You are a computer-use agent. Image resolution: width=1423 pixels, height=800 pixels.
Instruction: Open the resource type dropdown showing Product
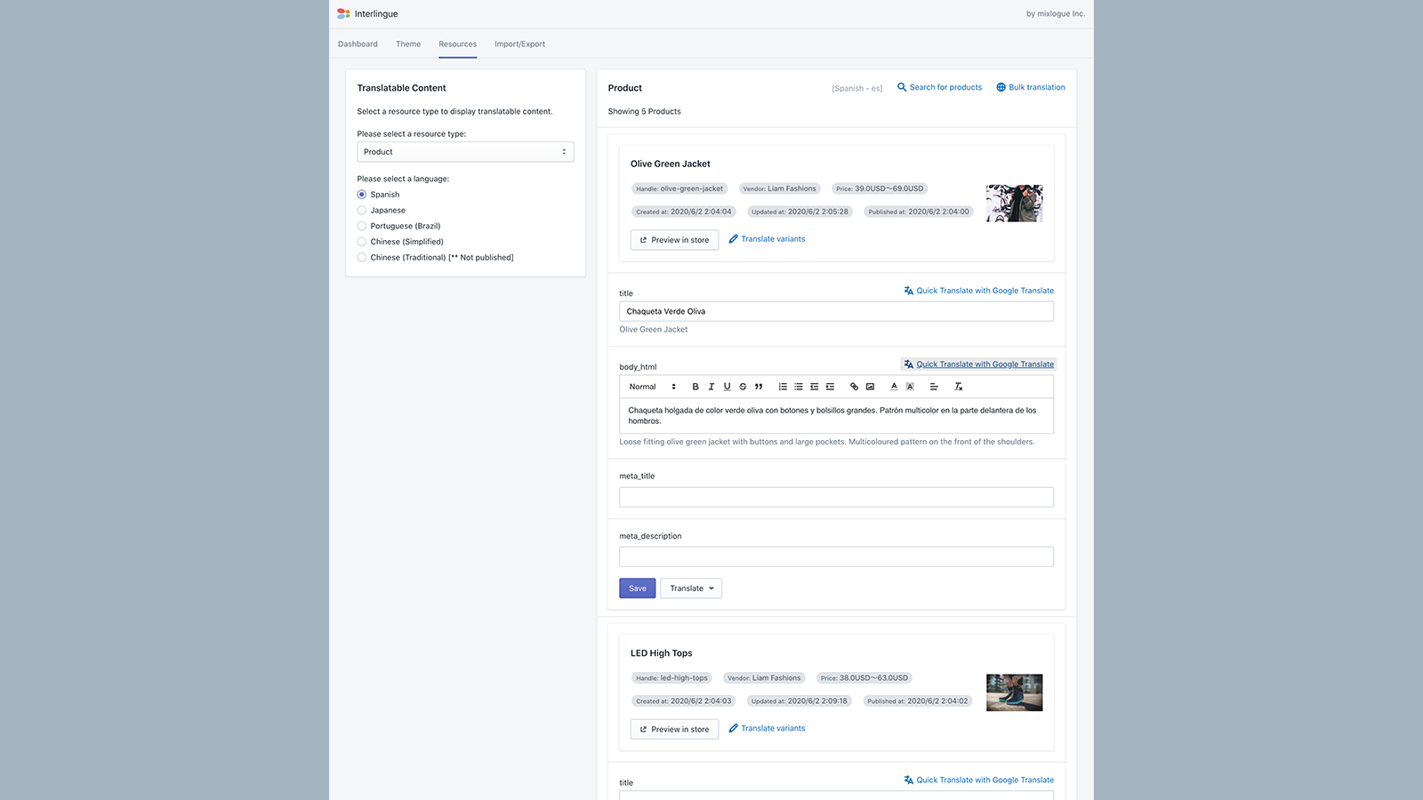pyautogui.click(x=465, y=151)
